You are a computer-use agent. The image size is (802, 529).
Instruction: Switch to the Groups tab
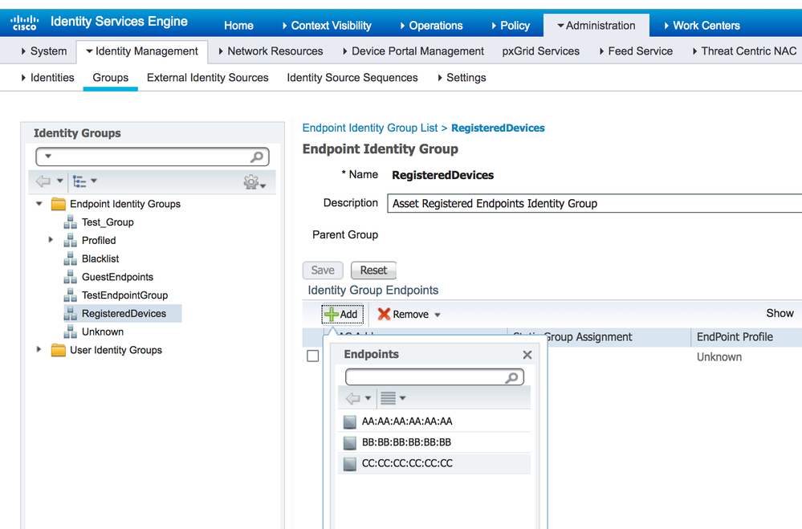111,78
